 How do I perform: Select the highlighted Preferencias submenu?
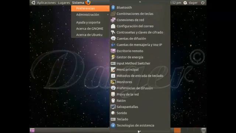(90, 8)
